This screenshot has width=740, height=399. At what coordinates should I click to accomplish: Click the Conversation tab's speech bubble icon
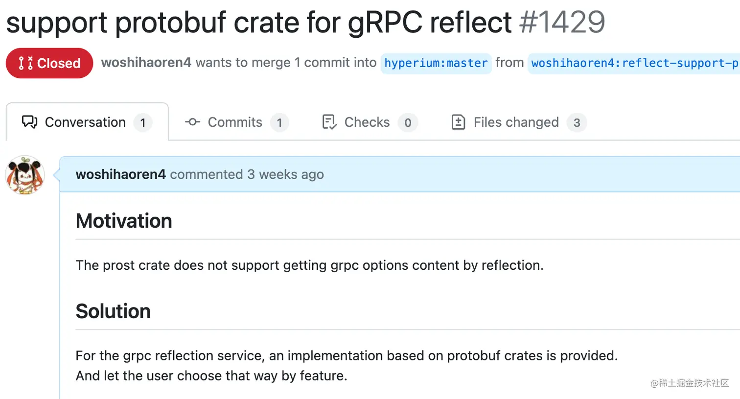click(29, 122)
